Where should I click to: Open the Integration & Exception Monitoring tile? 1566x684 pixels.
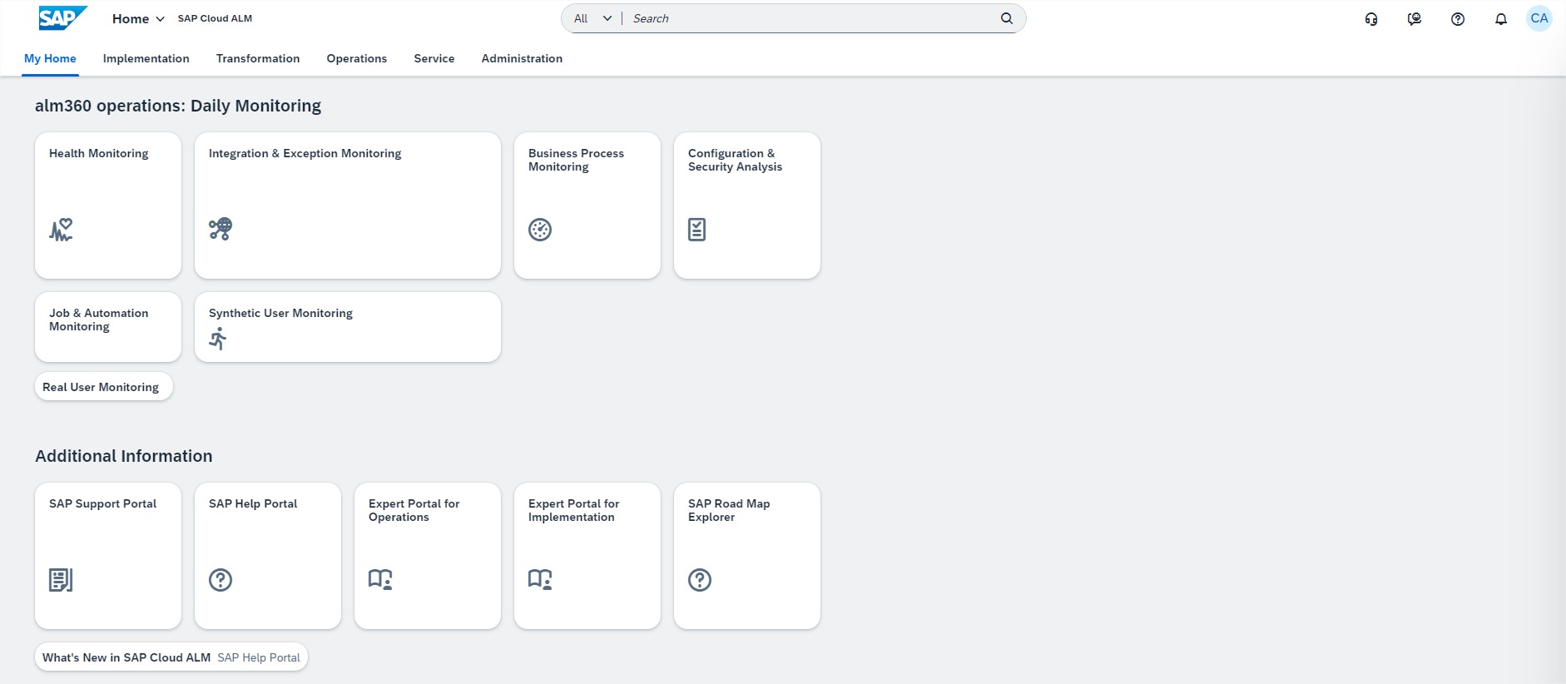click(347, 205)
